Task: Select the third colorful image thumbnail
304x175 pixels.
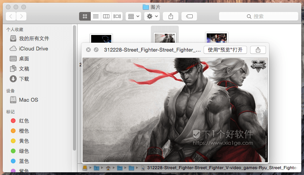Action: (216, 37)
